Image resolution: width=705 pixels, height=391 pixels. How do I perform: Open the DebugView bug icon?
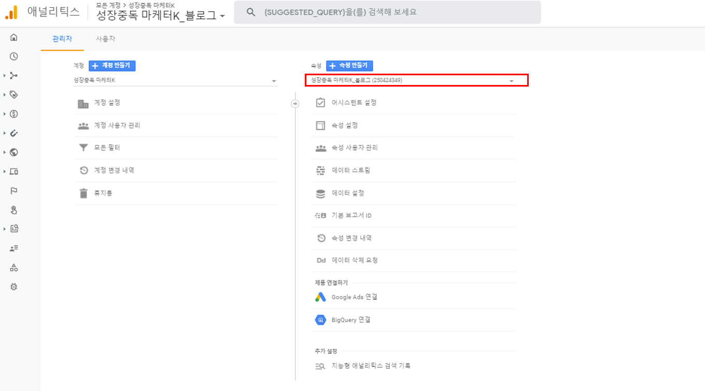(14, 287)
